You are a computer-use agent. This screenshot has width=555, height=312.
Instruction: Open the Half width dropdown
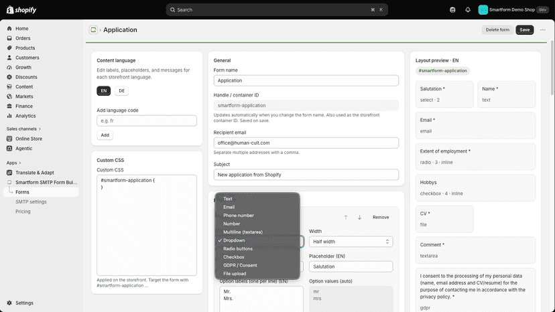[351, 242]
